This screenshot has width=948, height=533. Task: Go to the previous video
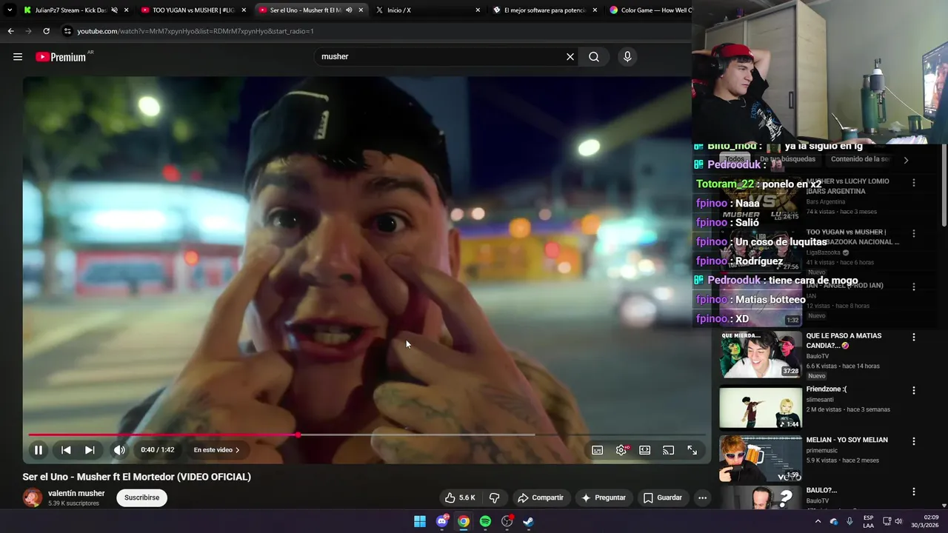click(x=66, y=450)
